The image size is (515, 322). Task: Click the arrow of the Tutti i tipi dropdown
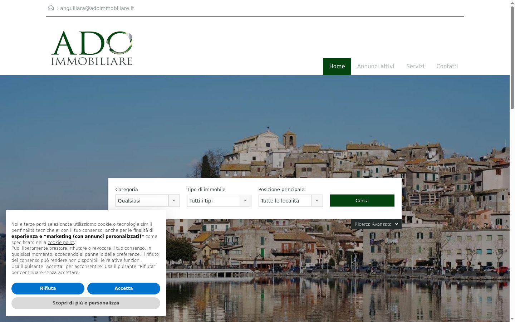[245, 201]
